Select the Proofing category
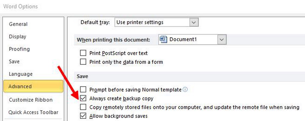305x121 pixels. (x=19, y=49)
